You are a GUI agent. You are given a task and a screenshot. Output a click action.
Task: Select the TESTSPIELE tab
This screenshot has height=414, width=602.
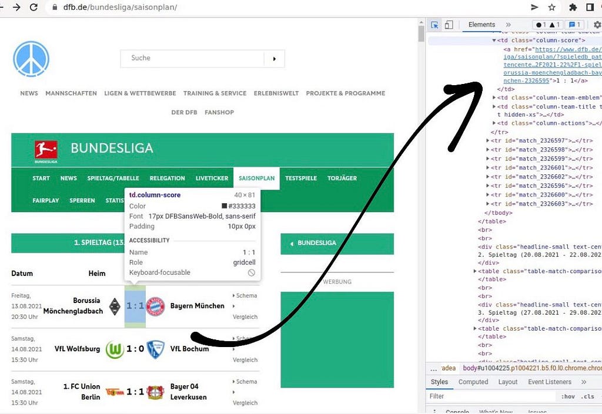pos(301,179)
